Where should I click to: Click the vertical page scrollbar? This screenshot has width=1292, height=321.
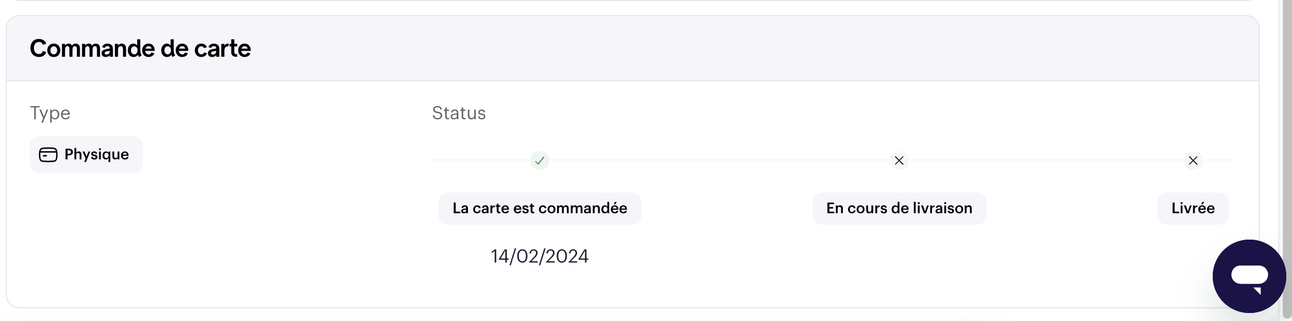1287,160
